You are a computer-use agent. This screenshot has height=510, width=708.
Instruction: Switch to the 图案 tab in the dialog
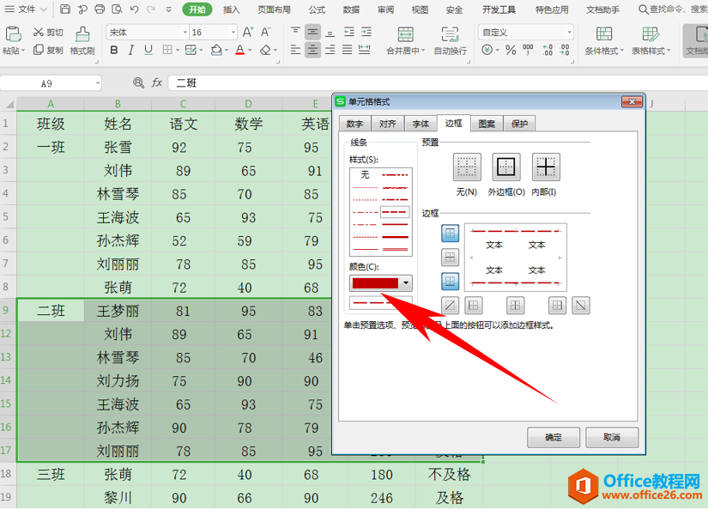[487, 124]
